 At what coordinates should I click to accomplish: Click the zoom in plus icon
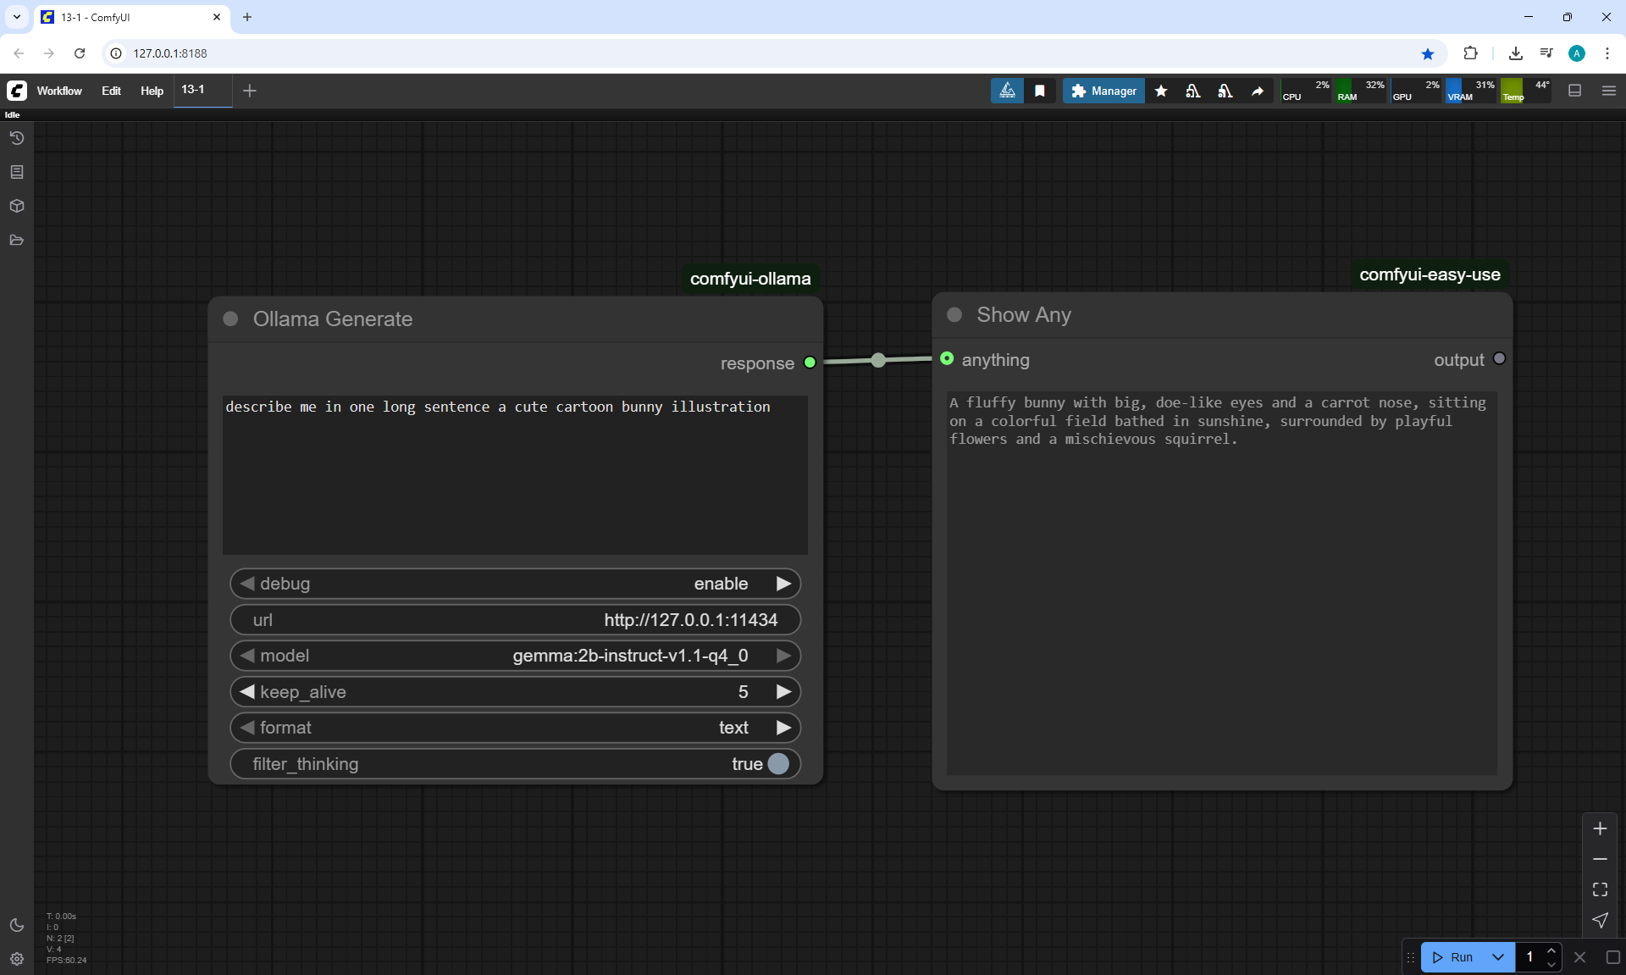(x=1600, y=828)
